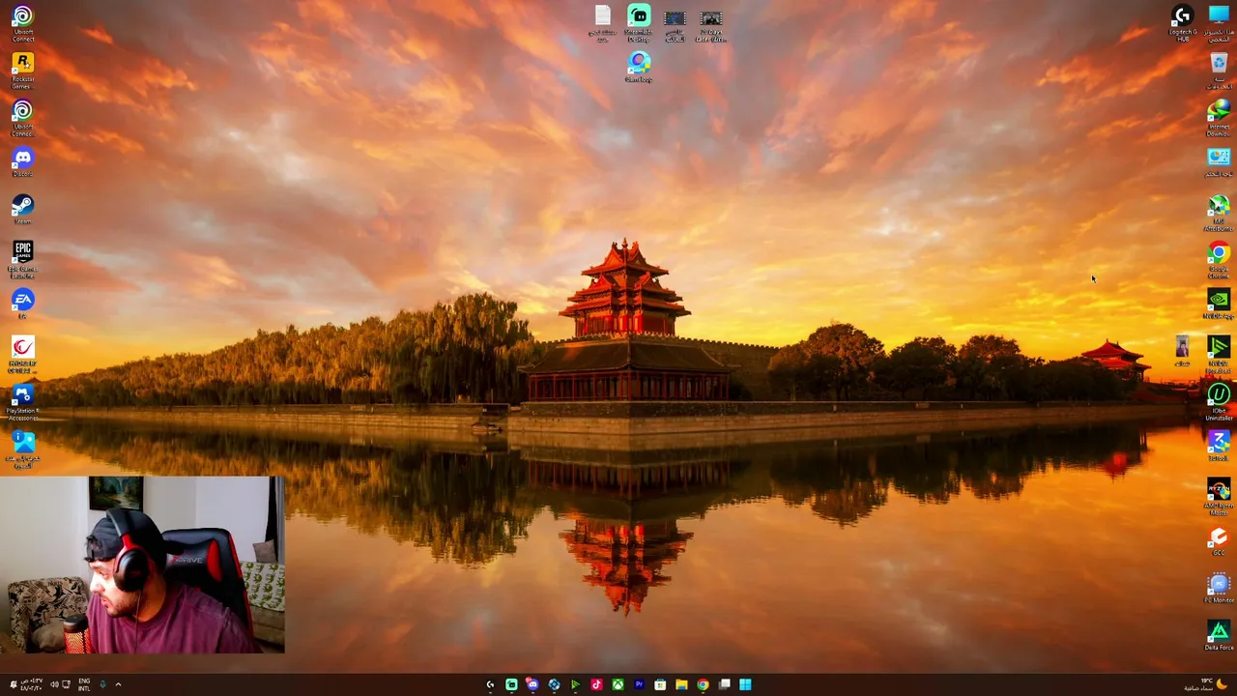Select the video file left of the filmstrip video
The width and height of the screenshot is (1237, 696).
point(675,26)
